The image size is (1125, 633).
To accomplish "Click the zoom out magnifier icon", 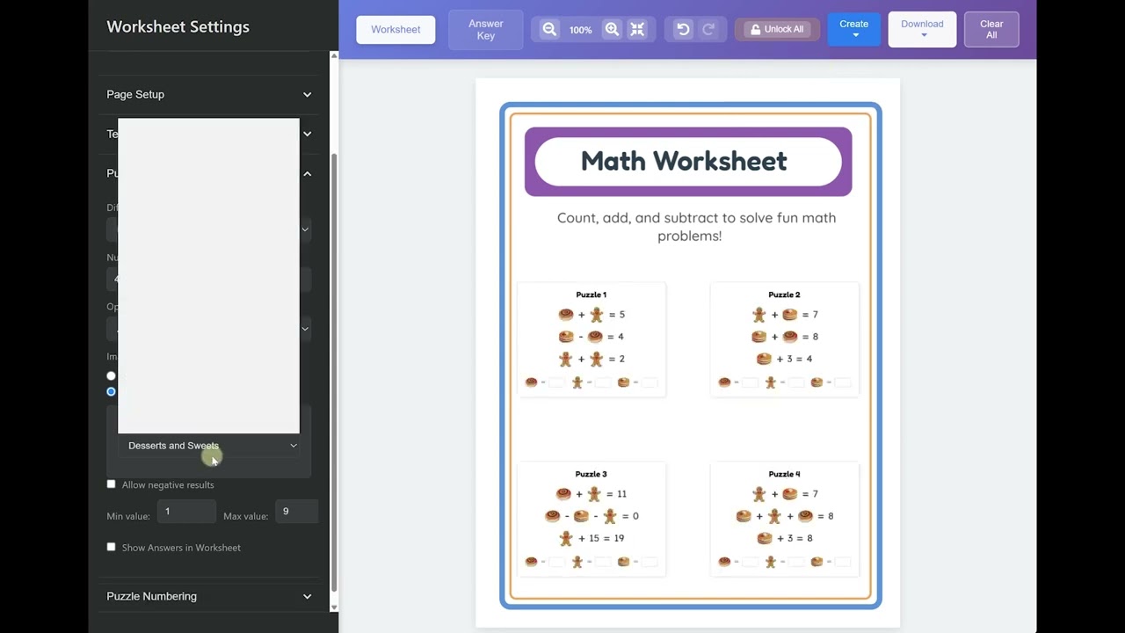I will (549, 29).
